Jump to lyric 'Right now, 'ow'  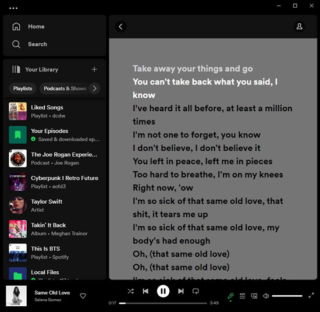[x=163, y=188]
